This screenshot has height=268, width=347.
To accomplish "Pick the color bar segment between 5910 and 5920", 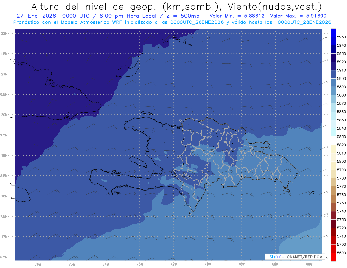I will pos(333,66).
